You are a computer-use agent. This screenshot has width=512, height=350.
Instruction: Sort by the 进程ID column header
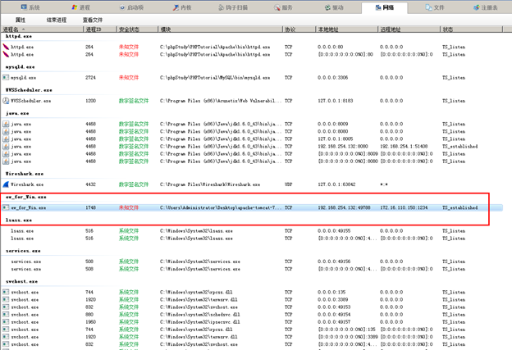(x=100, y=30)
